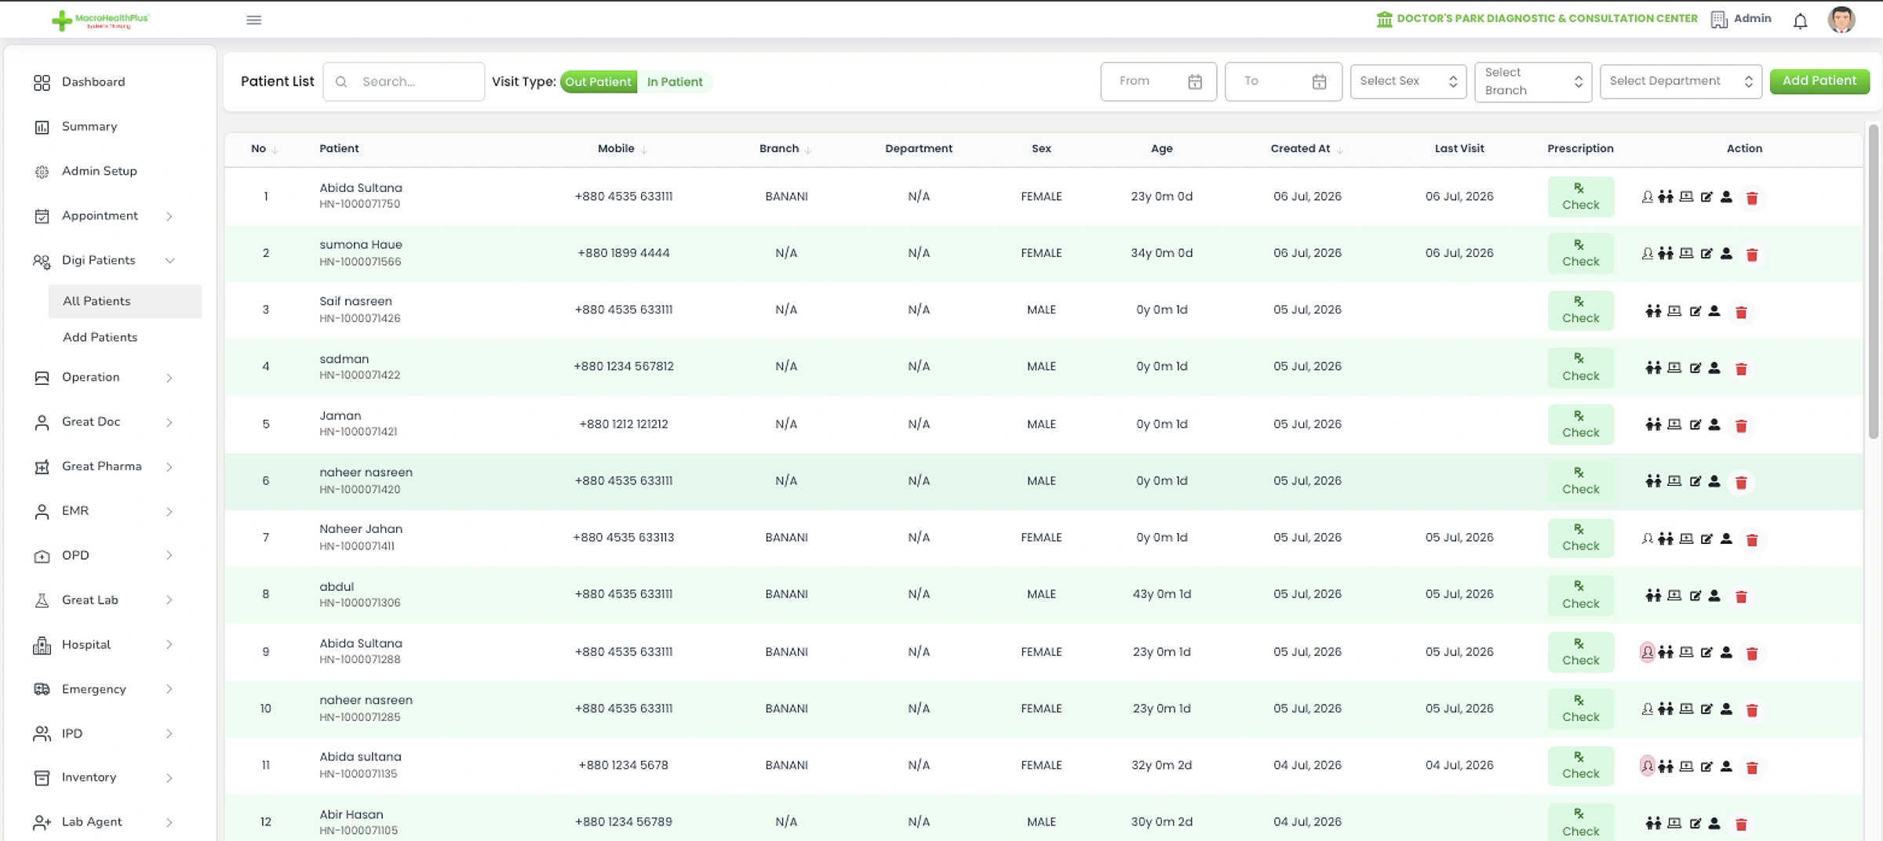Open the Select Department dropdown

tap(1681, 82)
